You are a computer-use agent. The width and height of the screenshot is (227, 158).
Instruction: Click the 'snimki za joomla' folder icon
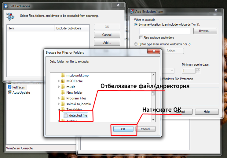click(x=63, y=104)
